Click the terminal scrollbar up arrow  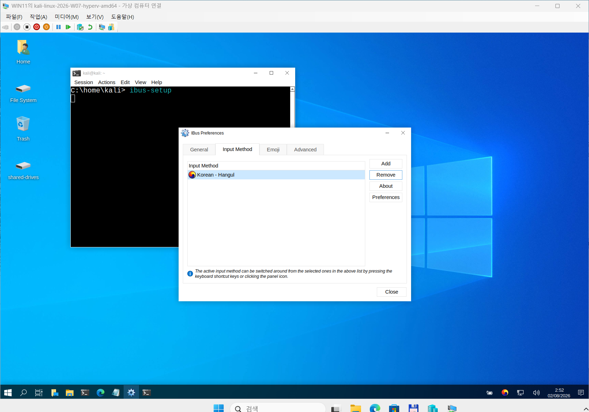pos(292,89)
